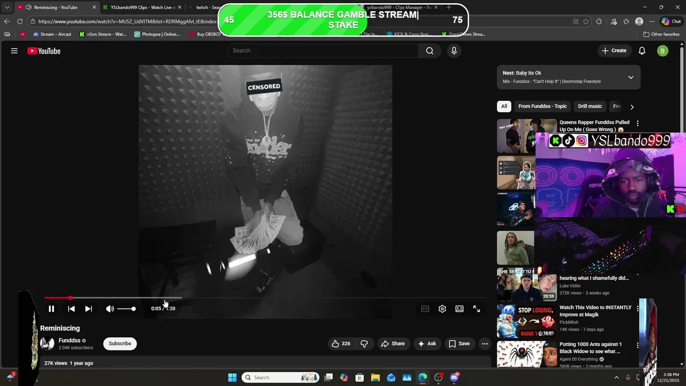The image size is (686, 386).
Task: Click taskbar Search box
Action: 280,377
